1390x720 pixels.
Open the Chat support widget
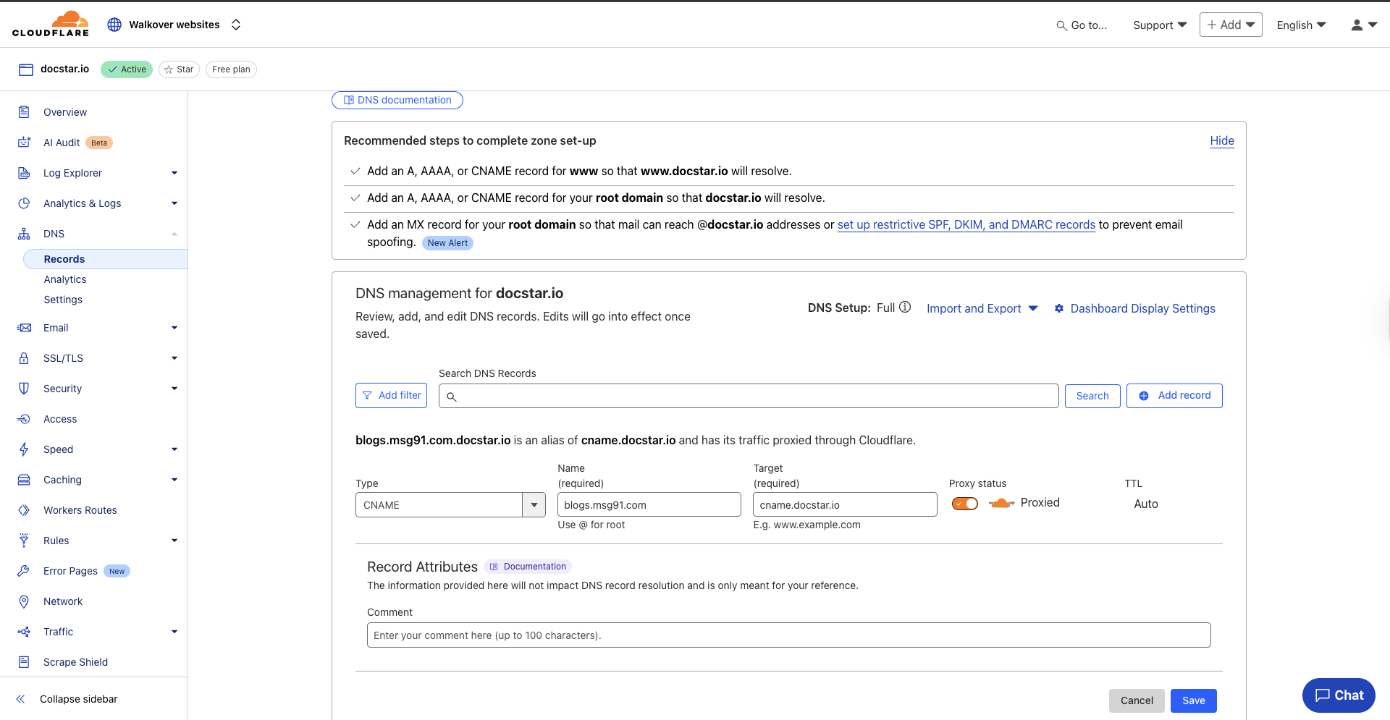point(1338,695)
